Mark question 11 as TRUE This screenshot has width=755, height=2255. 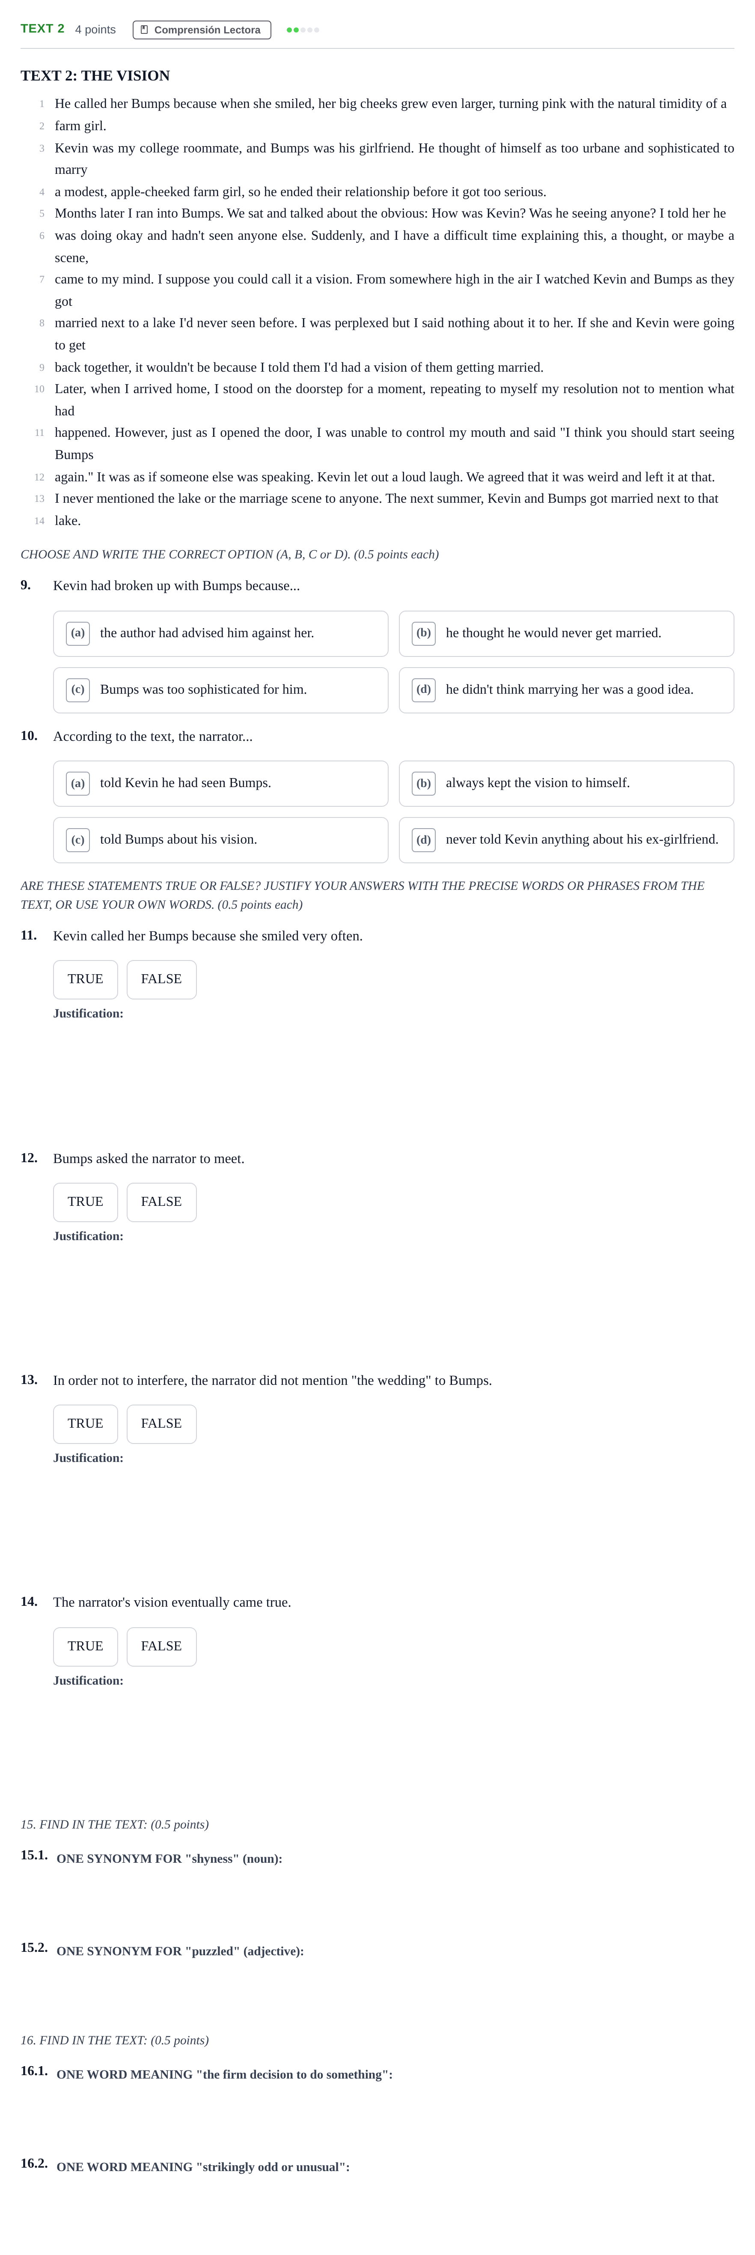tap(86, 980)
